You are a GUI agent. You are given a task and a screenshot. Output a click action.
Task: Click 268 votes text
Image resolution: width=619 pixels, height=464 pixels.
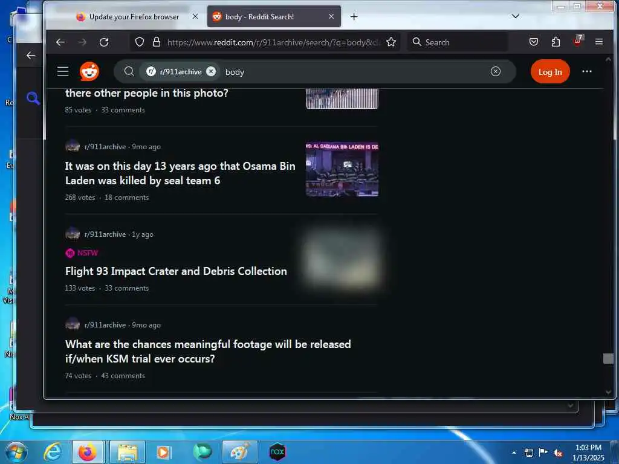click(80, 198)
